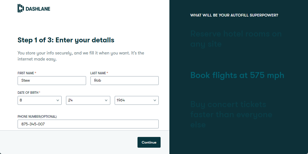
Task: Click the First Name field containing Stew
Action: pos(52,81)
